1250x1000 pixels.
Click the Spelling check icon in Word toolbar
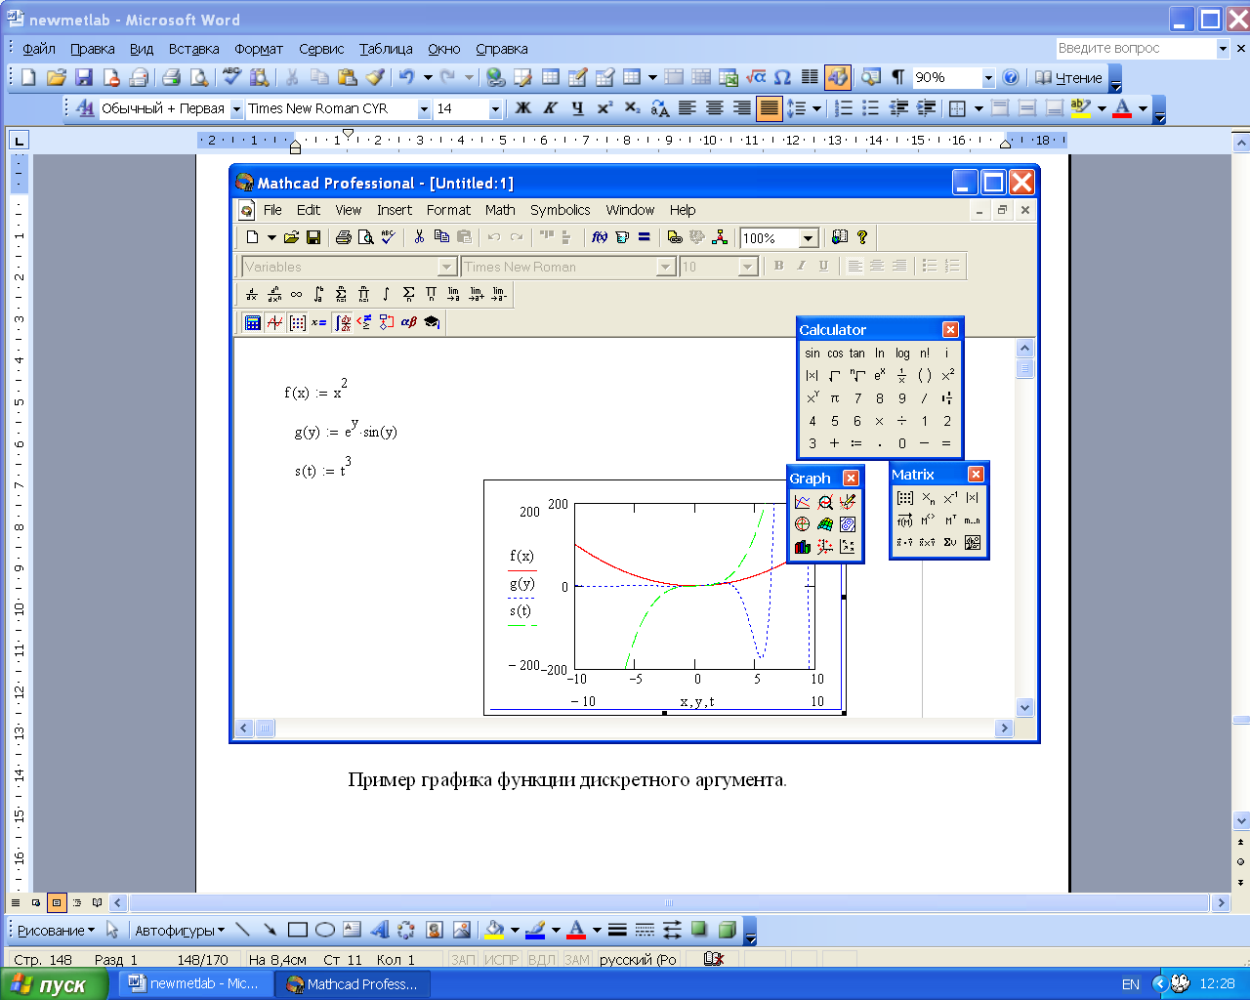(x=231, y=77)
